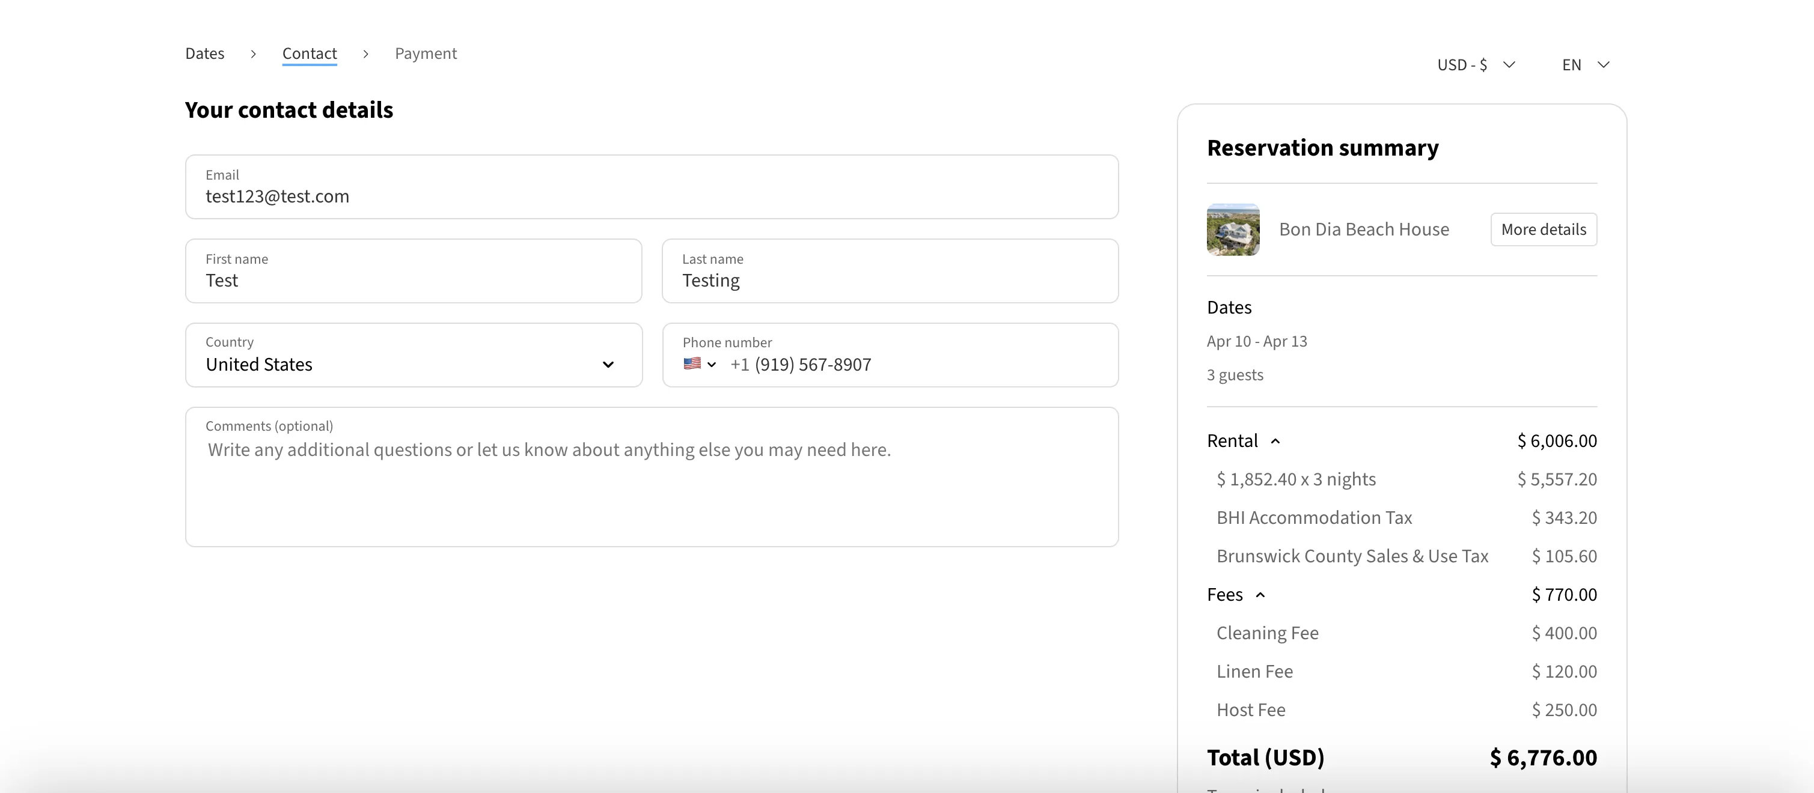The height and width of the screenshot is (793, 1814).
Task: Select the Contact step in breadcrumb
Action: 309,53
